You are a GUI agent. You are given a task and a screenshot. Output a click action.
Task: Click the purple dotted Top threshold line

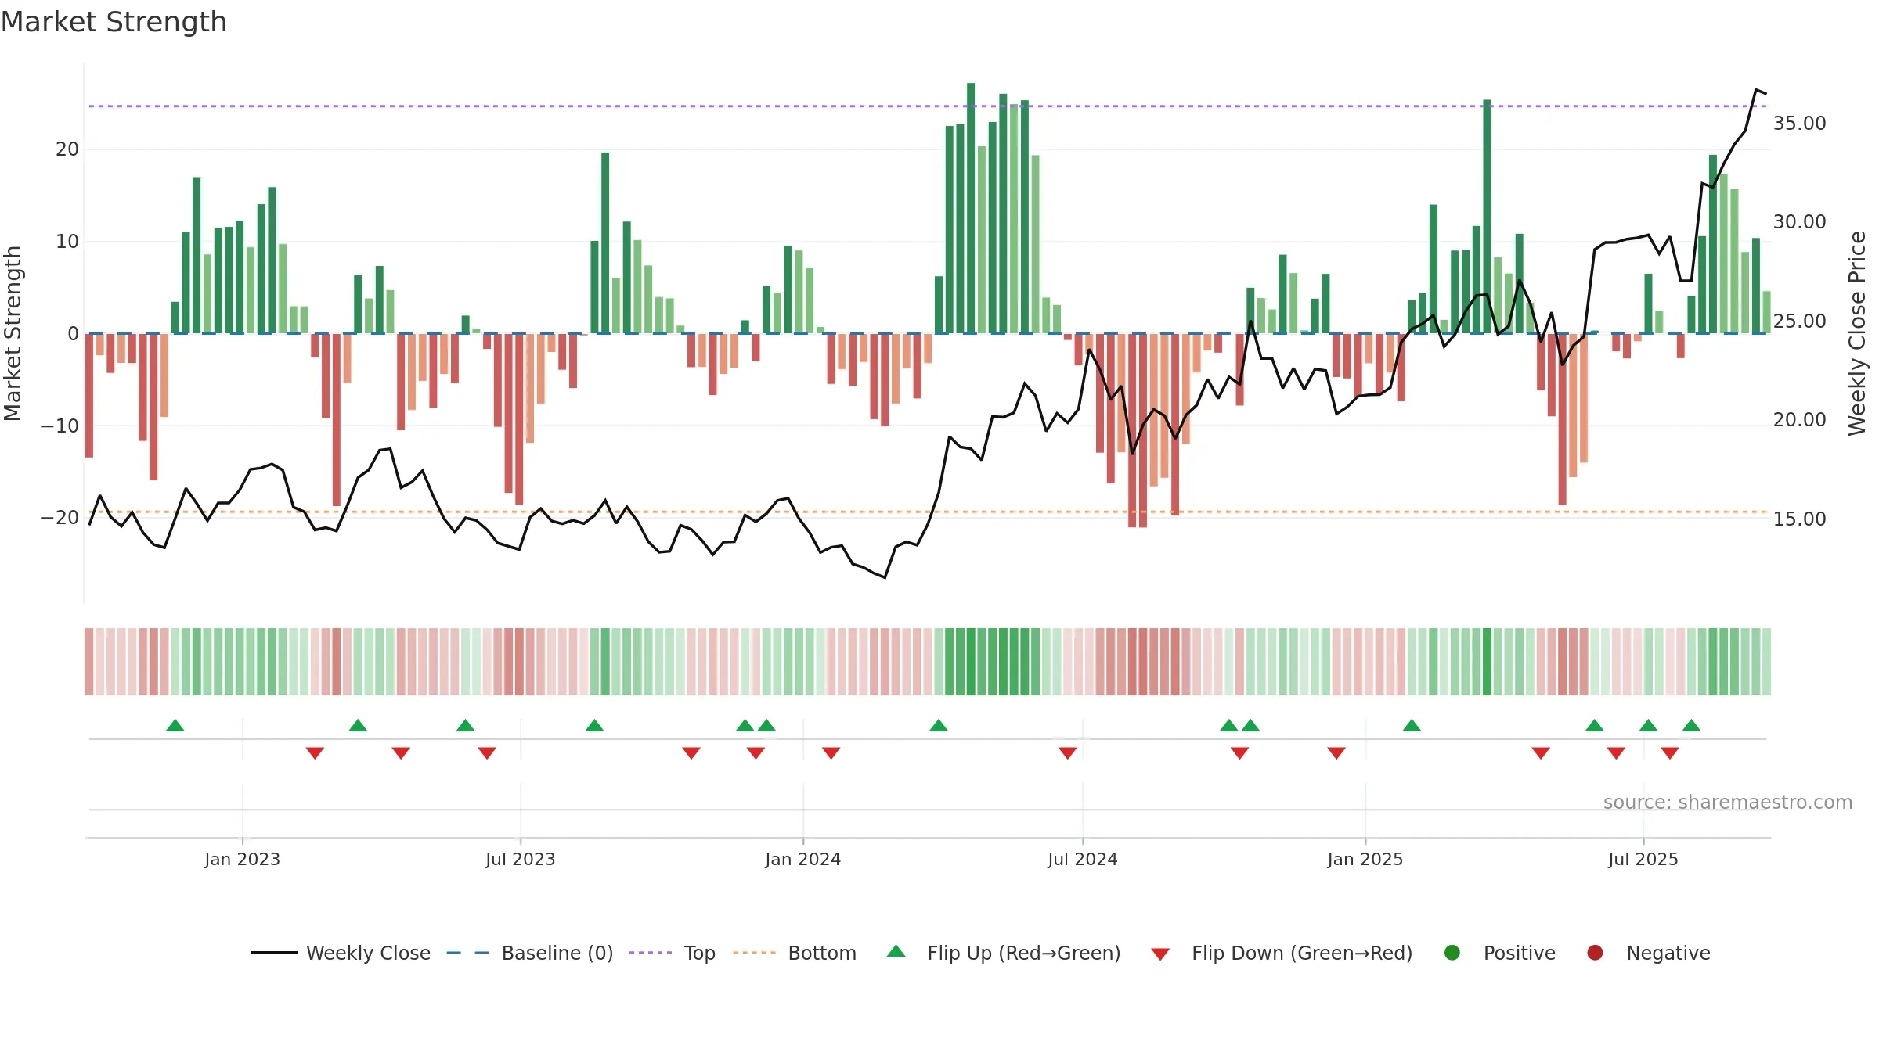click(928, 106)
